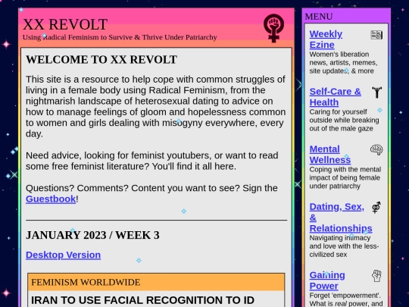
Task: Click text 'Forget 'empowerment'. What is real power'
Action: [x=346, y=299]
